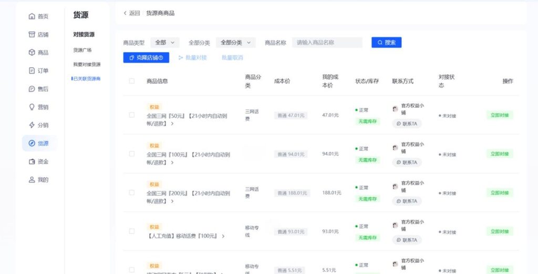Image resolution: width=538 pixels, height=274 pixels.
Task: Click the 普通 47.01元 cost price tag
Action: [291, 115]
